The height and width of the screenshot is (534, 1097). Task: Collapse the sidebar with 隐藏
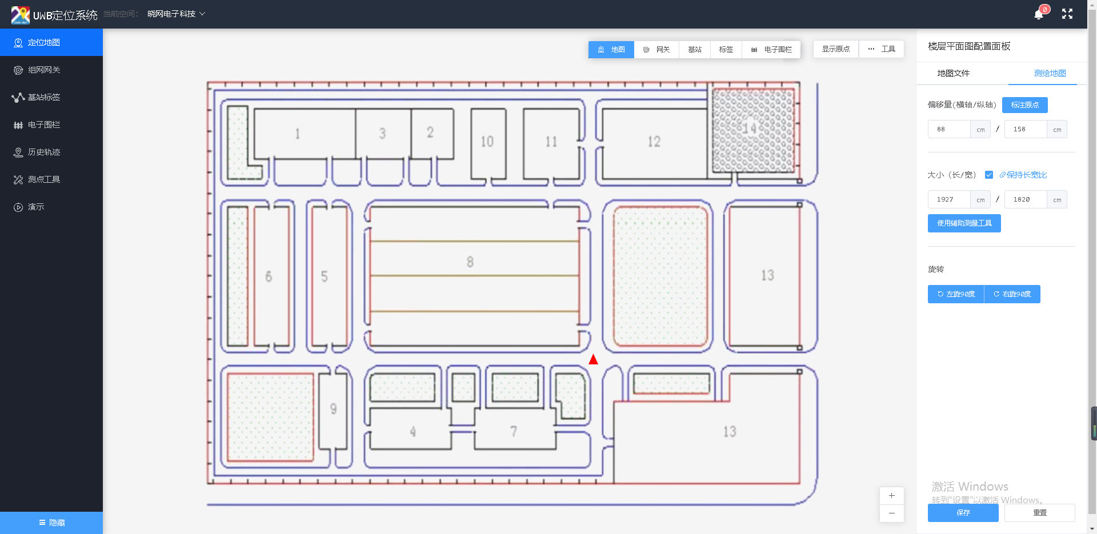pos(51,523)
